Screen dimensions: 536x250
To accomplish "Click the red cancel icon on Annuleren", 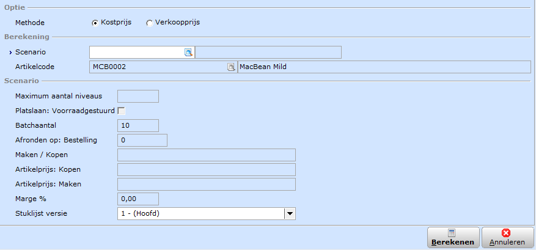I will pyautogui.click(x=506, y=233).
